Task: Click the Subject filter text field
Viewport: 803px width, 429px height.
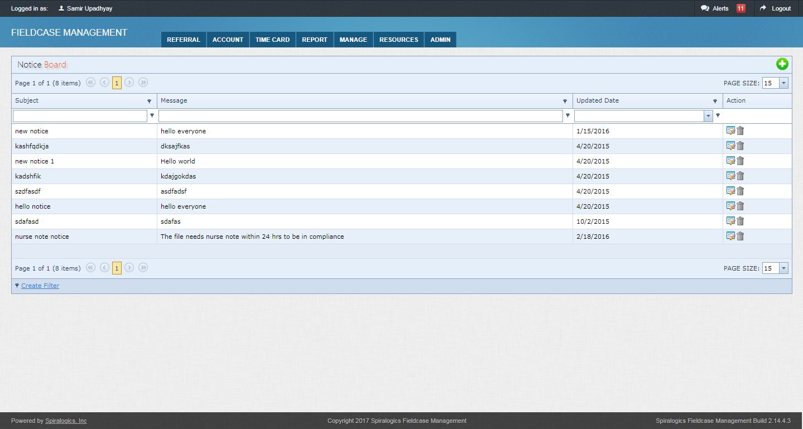Action: click(x=80, y=116)
